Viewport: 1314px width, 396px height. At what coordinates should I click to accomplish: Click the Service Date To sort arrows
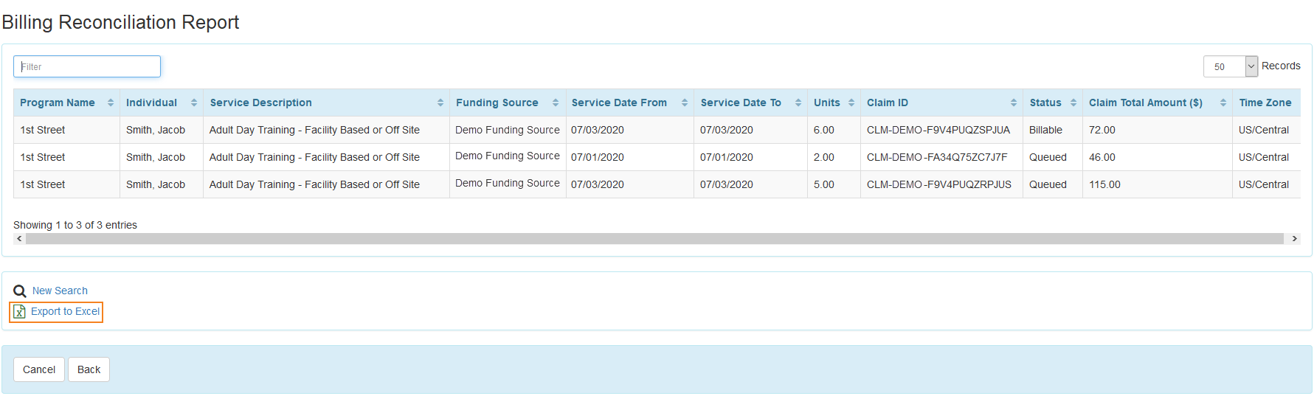(798, 103)
